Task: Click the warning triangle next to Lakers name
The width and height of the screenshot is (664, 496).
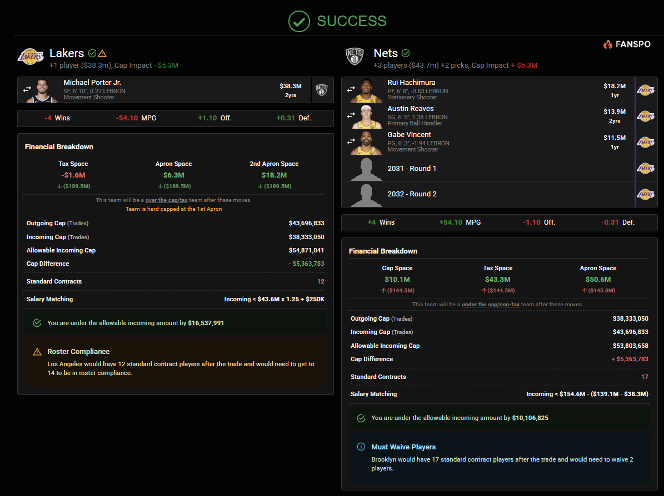Action: (x=102, y=53)
